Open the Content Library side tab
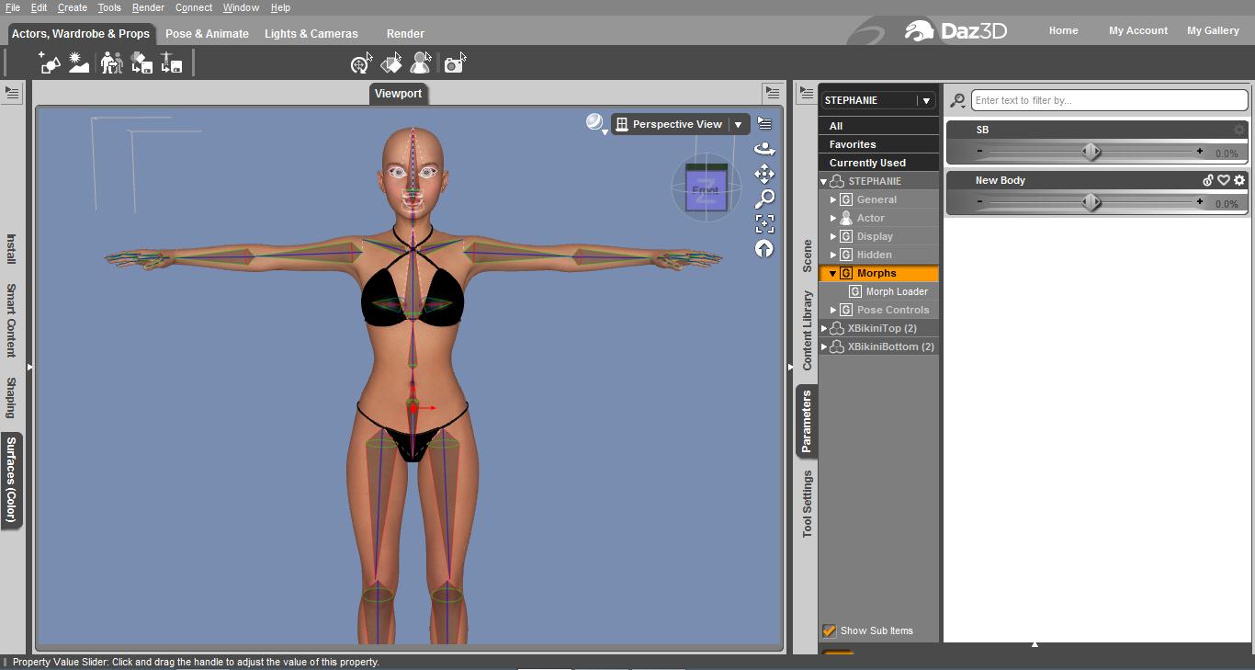The width and height of the screenshot is (1255, 670). coord(807,331)
